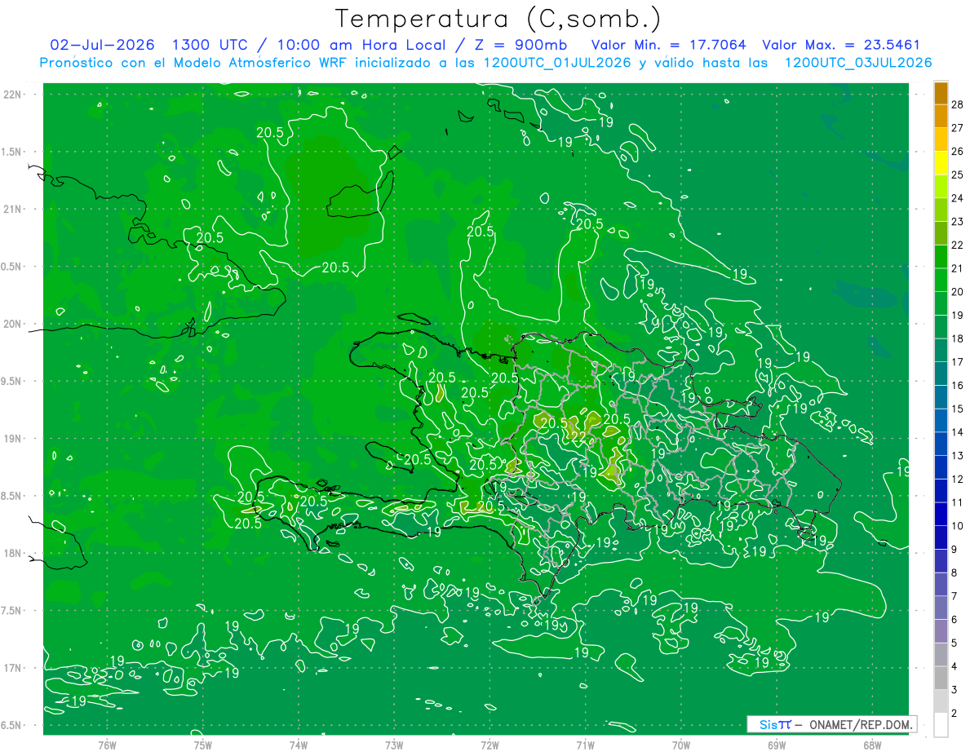Image resolution: width=979 pixels, height=756 pixels.
Task: Click the '1.5N' latitude axis label
Action: (12, 152)
